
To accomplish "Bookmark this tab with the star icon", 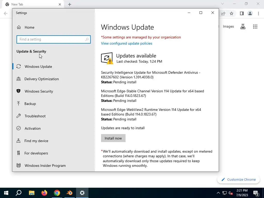I will click(232, 13).
